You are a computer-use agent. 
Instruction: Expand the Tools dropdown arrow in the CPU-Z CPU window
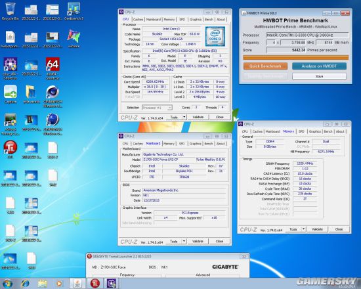pos(184,117)
